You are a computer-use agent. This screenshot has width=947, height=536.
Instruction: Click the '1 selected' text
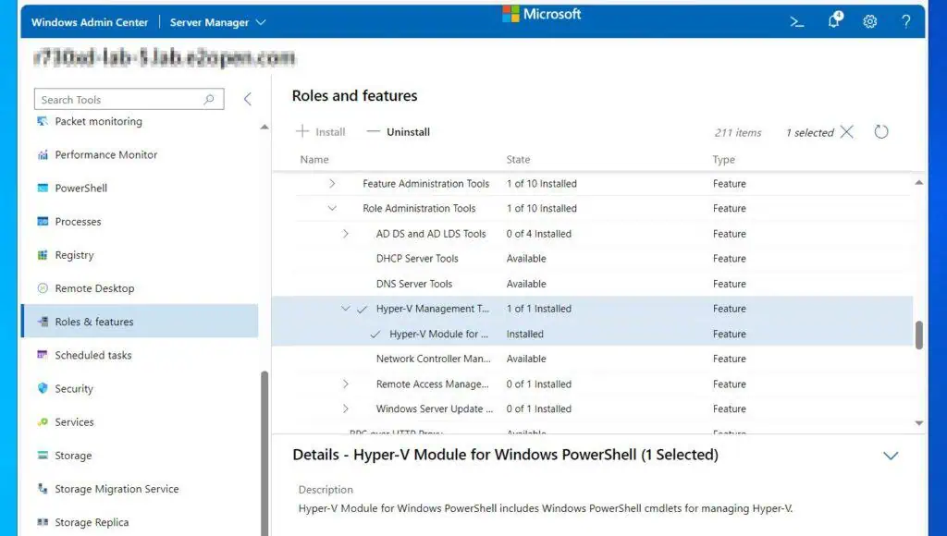click(x=810, y=133)
